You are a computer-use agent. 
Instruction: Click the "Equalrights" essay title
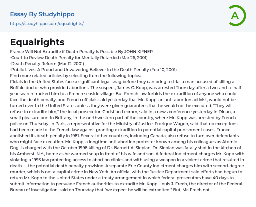coord(37,42)
